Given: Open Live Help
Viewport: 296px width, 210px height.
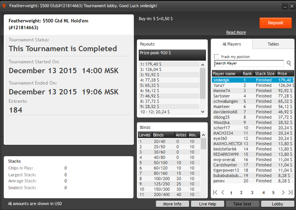Looking at the screenshot, I should (208, 204).
